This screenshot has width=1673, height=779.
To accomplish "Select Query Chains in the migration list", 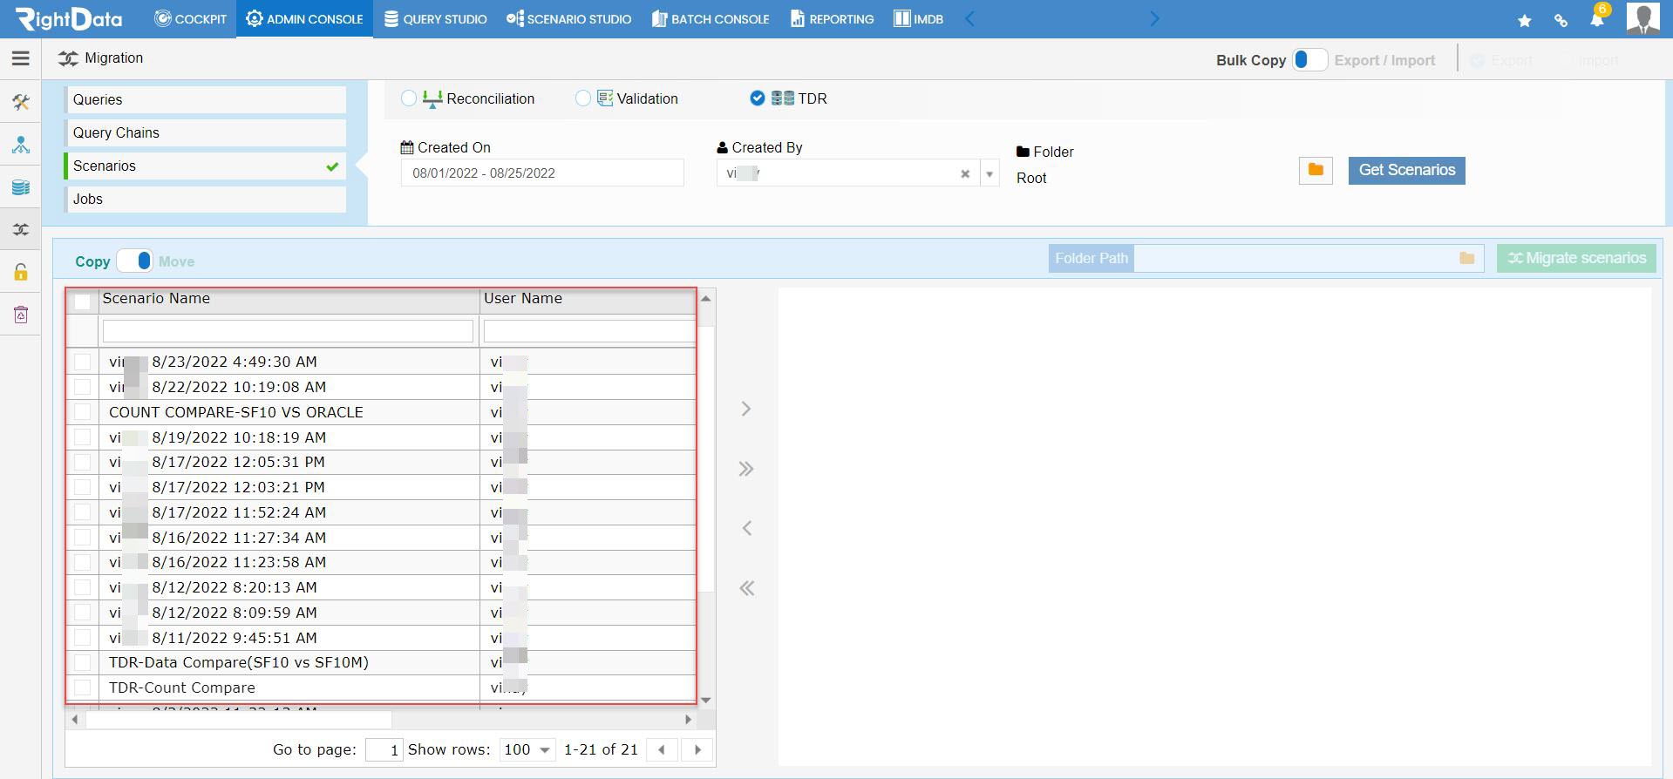I will tap(206, 132).
